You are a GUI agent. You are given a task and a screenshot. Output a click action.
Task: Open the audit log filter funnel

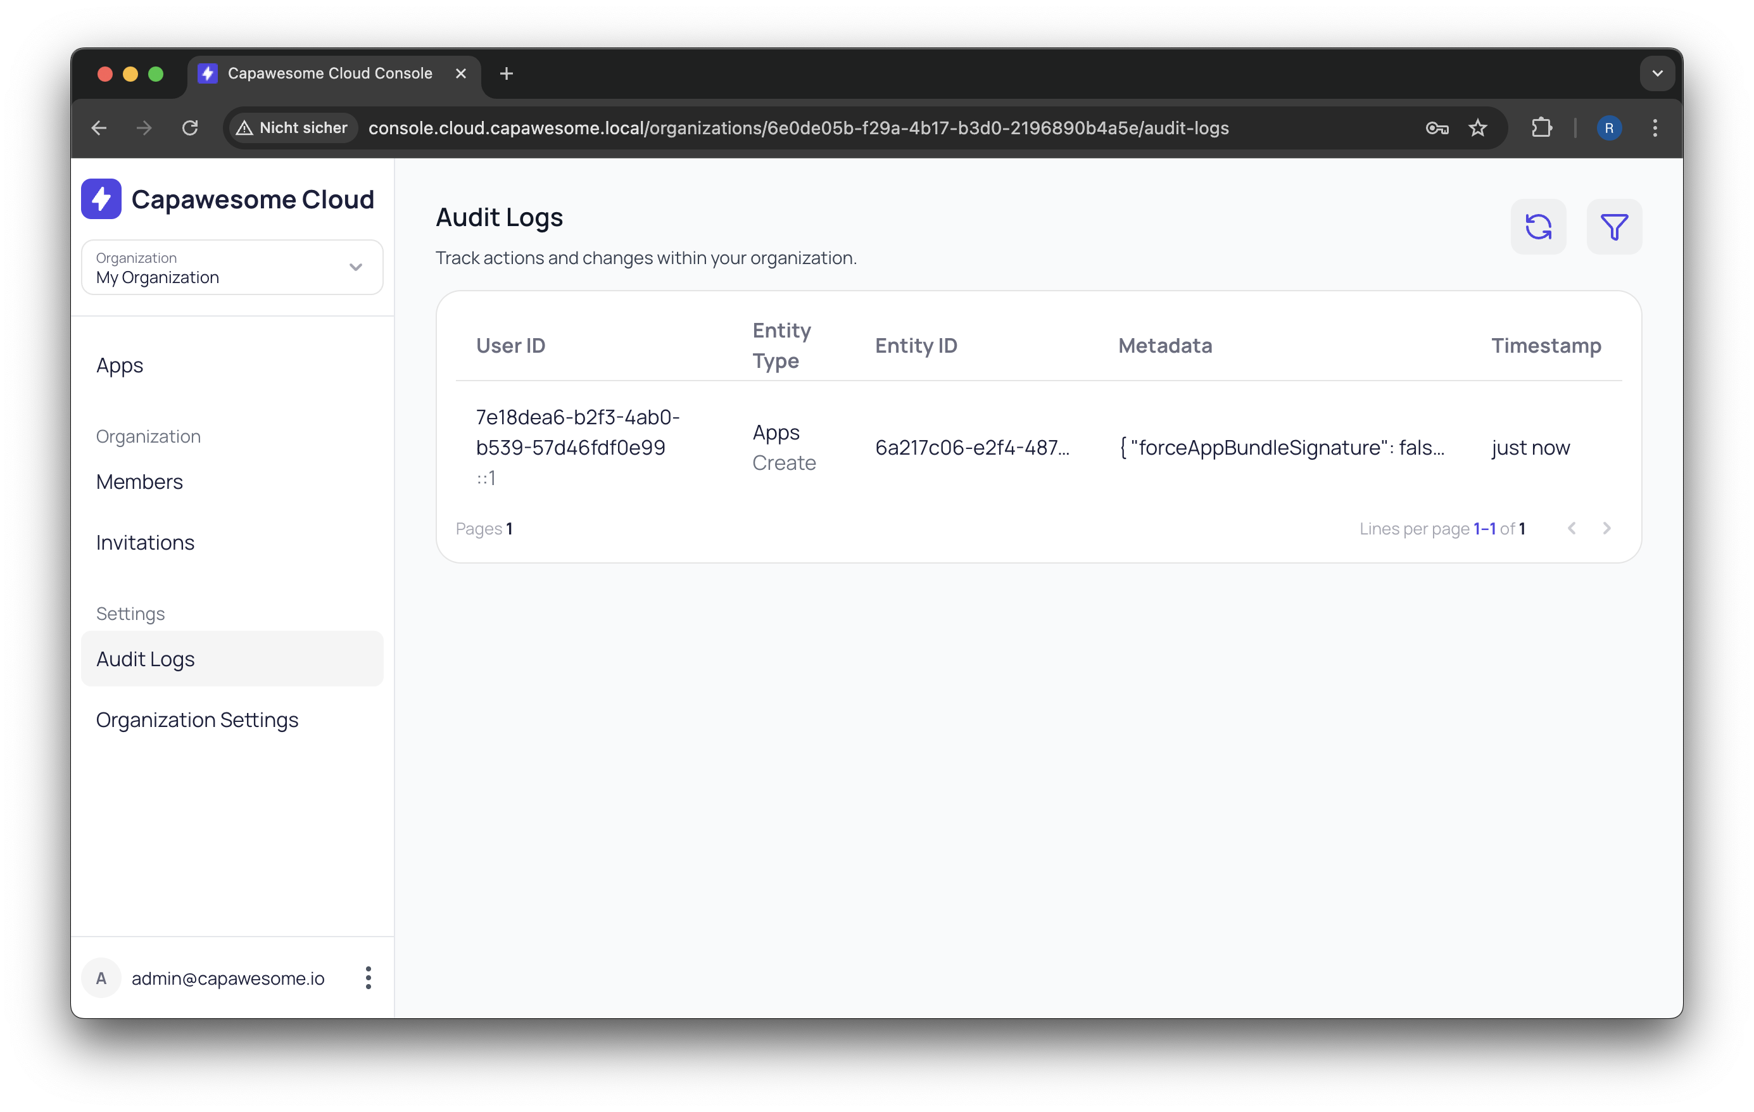pos(1614,227)
